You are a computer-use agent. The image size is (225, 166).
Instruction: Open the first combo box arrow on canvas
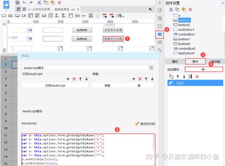click(30, 30)
